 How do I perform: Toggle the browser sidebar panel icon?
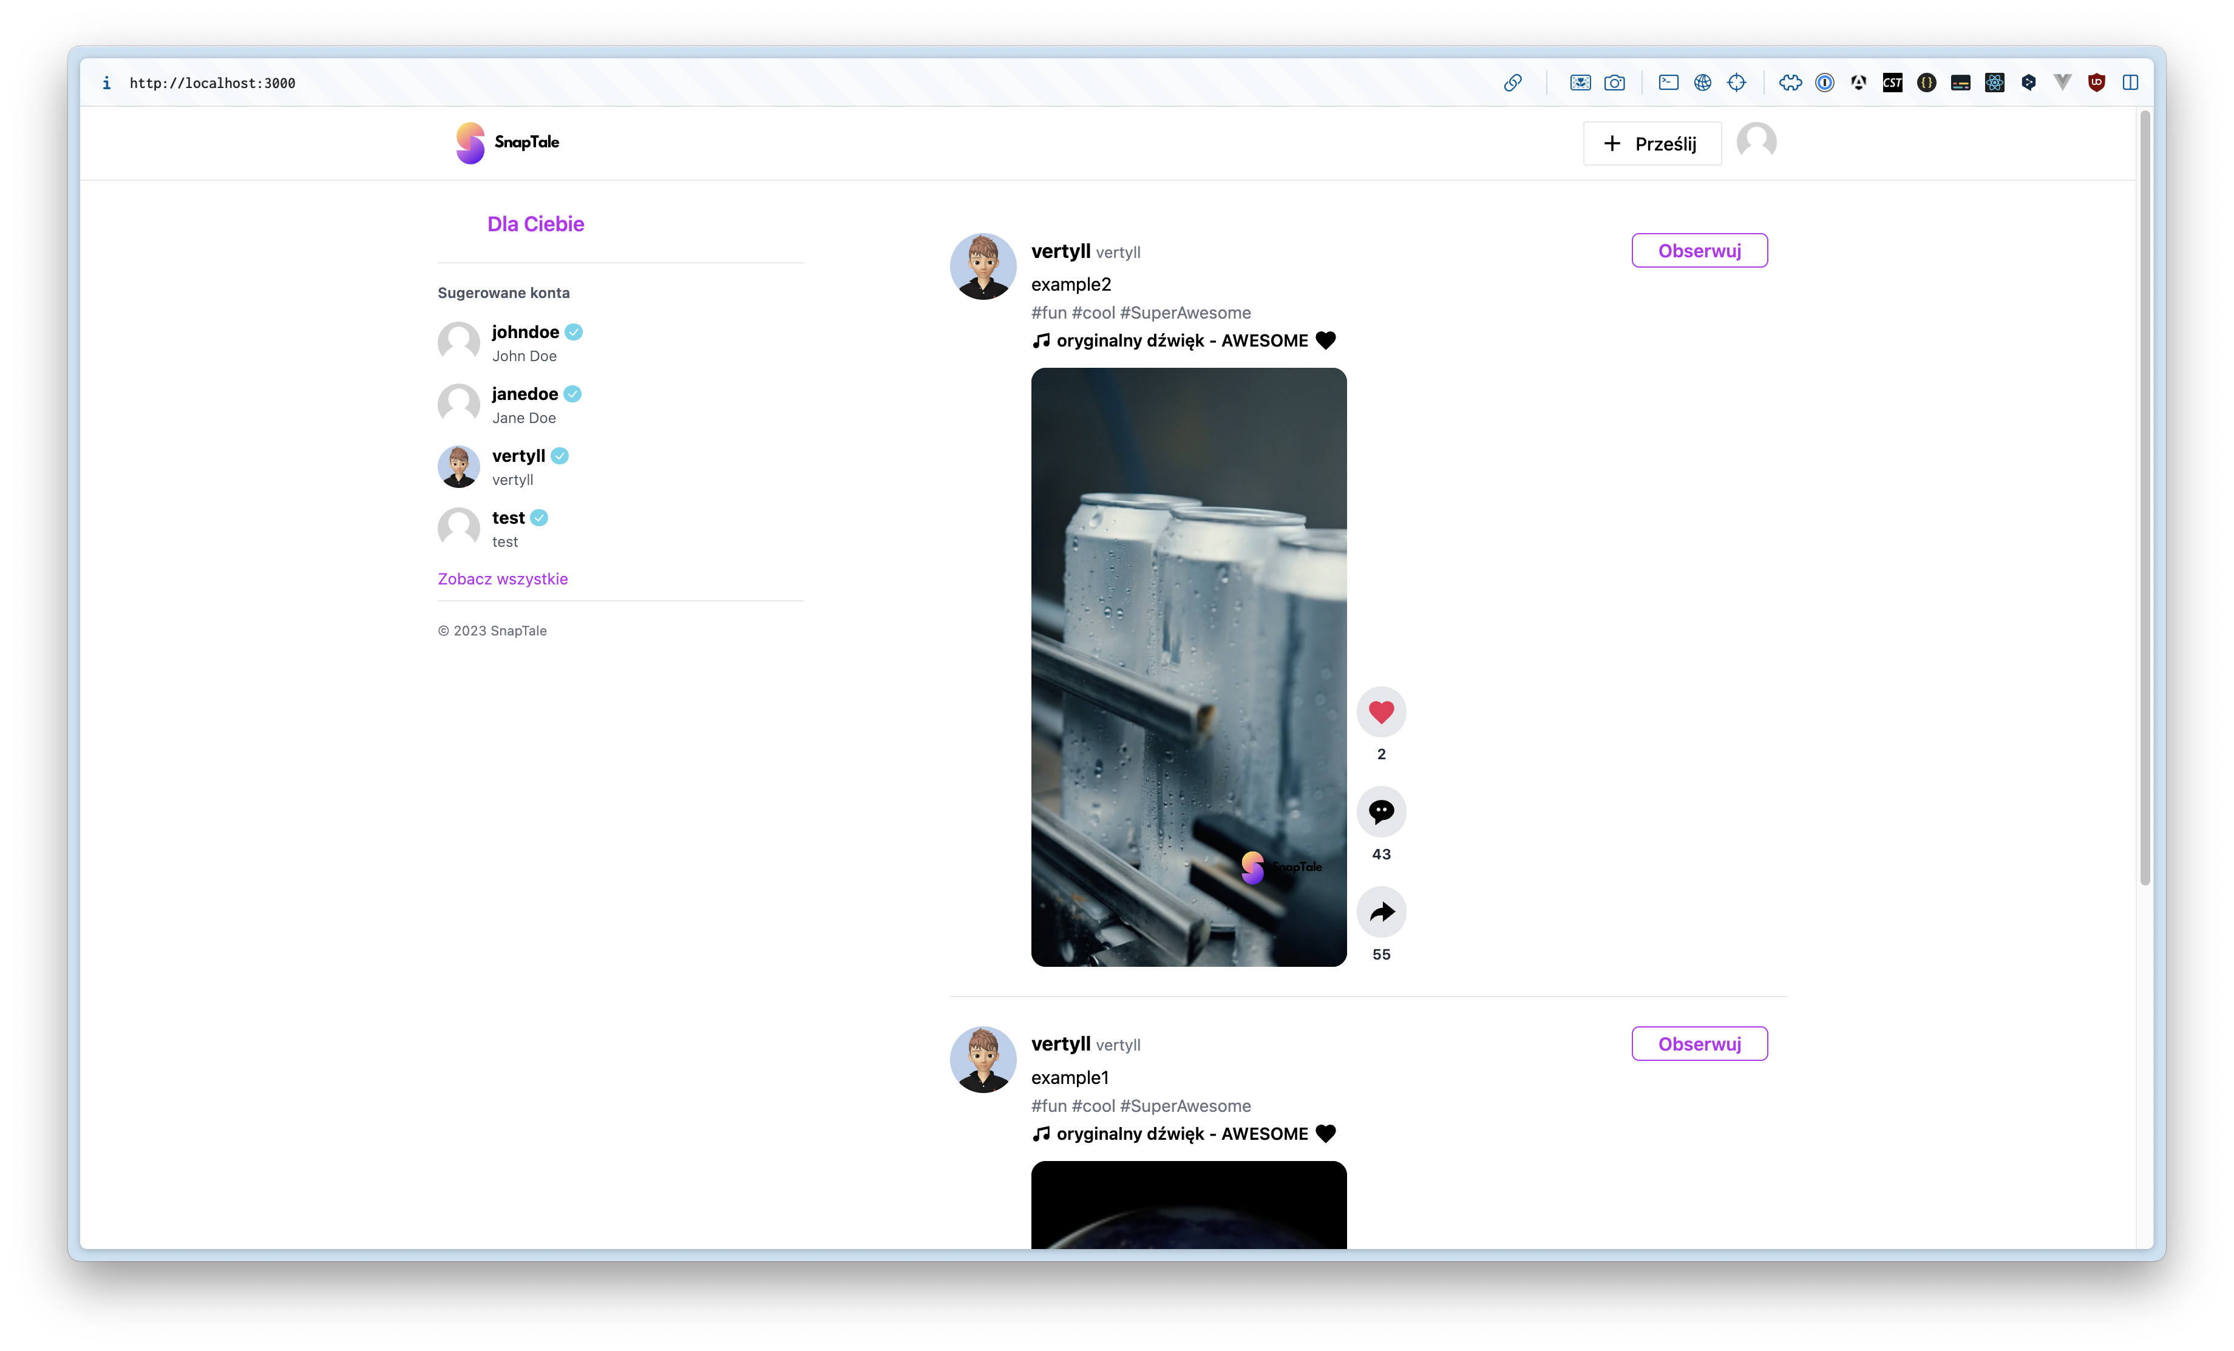point(2131,83)
